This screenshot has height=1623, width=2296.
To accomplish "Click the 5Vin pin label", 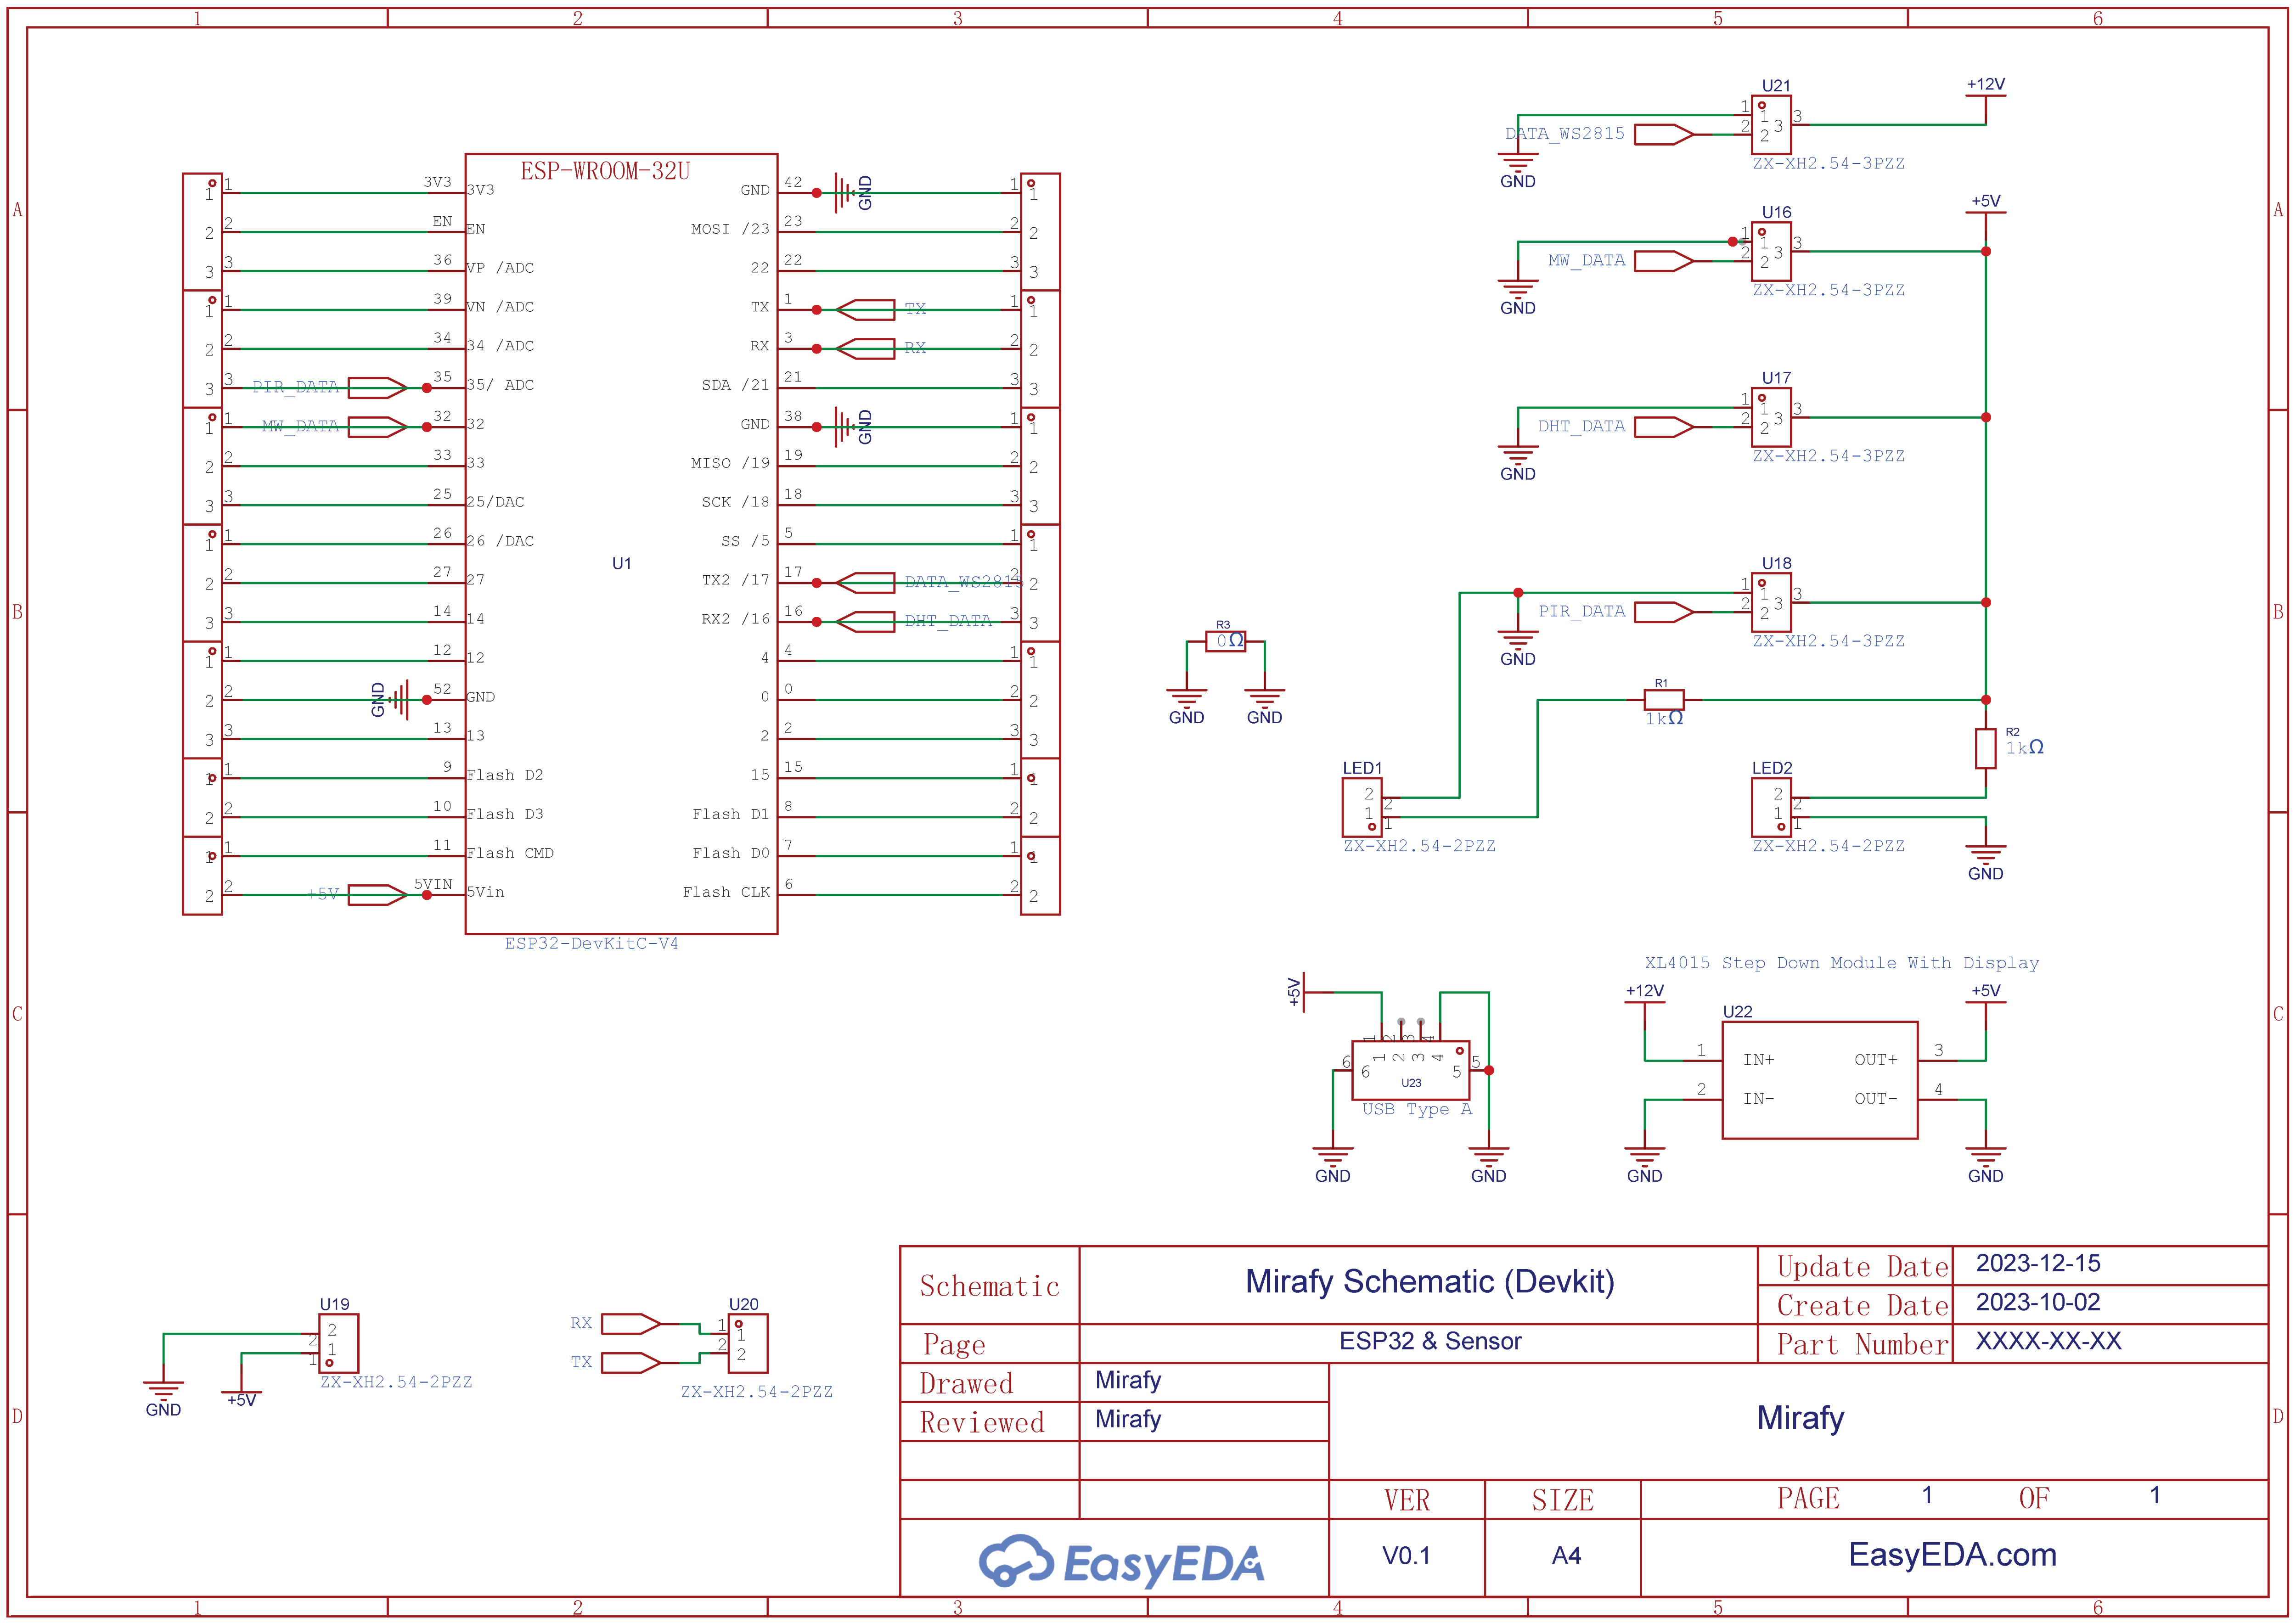I will coord(485,892).
